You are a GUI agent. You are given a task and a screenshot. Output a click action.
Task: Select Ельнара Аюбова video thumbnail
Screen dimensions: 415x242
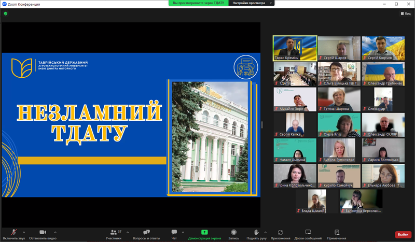pyautogui.click(x=383, y=176)
